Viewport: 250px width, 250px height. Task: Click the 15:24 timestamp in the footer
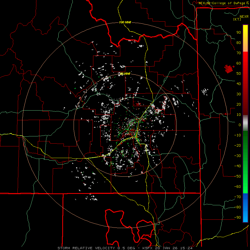(186, 248)
